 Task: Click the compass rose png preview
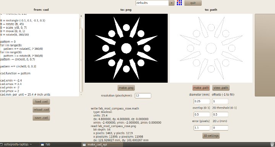click(126, 48)
